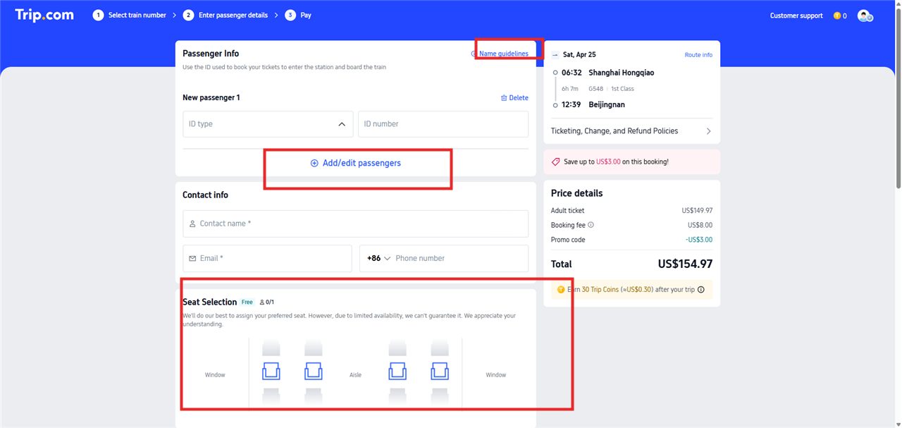This screenshot has height=428, width=902.
Task: Open the account avatar menu
Action: point(865,15)
